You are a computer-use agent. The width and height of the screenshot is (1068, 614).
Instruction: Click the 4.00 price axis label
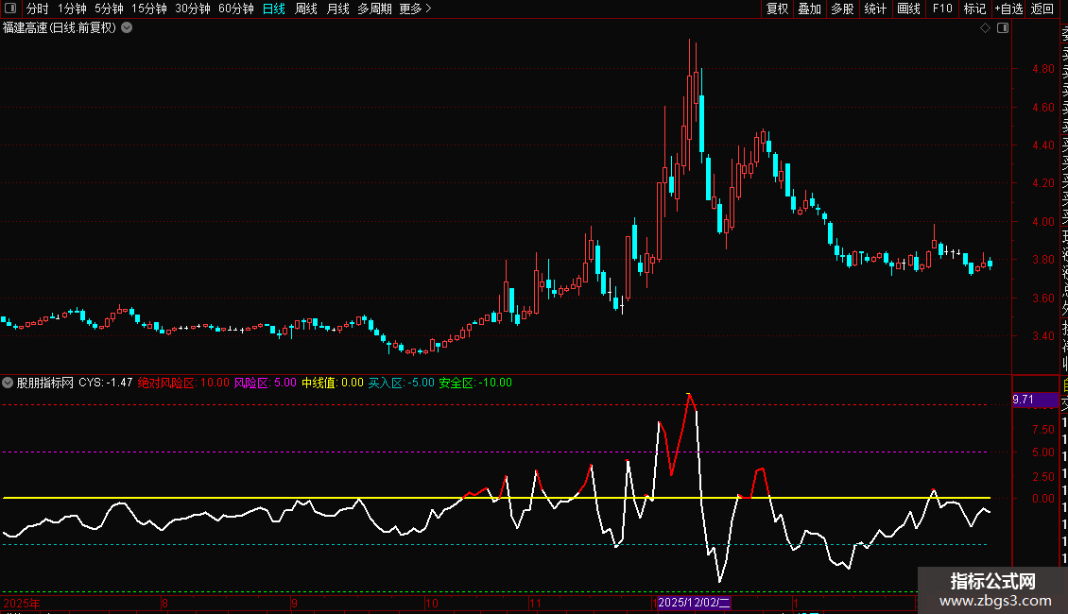[x=1042, y=221]
